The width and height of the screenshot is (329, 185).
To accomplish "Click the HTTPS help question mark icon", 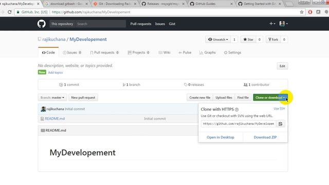I will (x=236, y=109).
